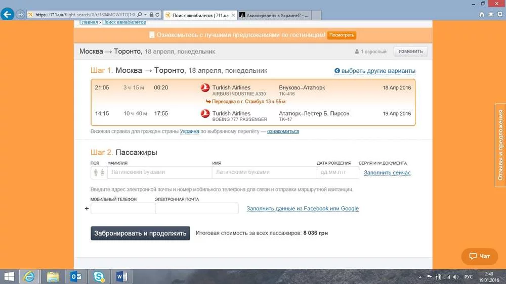Click the '8 036 грн' total price
Viewport: 506px width, 284px height.
coord(315,233)
